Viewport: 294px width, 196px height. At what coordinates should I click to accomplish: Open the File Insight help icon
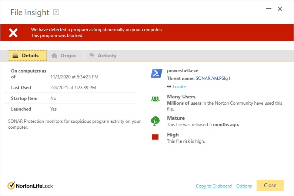point(56,12)
